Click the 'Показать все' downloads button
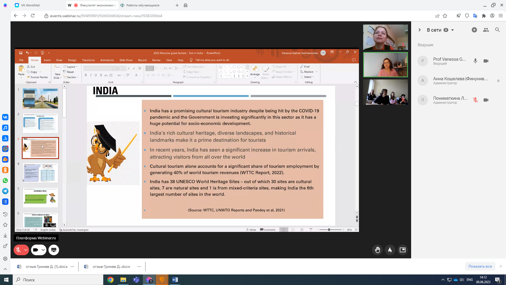Screen dimensions: 506x285 (x=480, y=266)
